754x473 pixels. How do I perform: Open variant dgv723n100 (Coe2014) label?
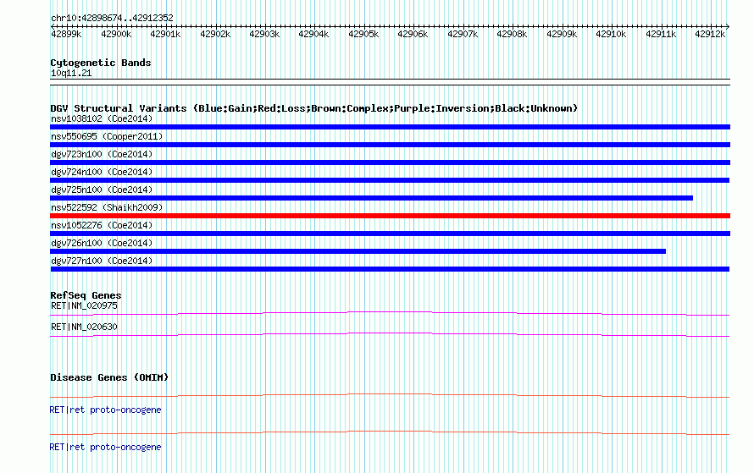coord(102,154)
